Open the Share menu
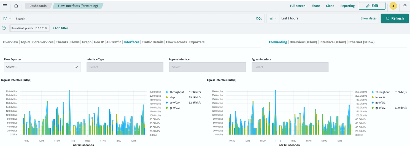Viewport: 410px width, 162px height. (x=315, y=6)
